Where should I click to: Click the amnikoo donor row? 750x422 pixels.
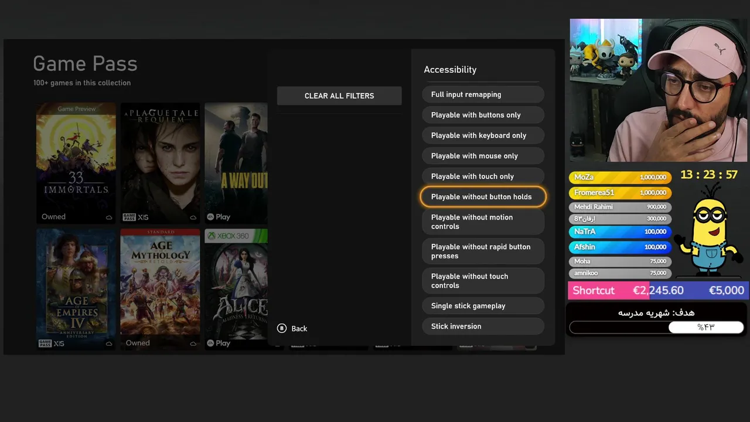tap(620, 273)
